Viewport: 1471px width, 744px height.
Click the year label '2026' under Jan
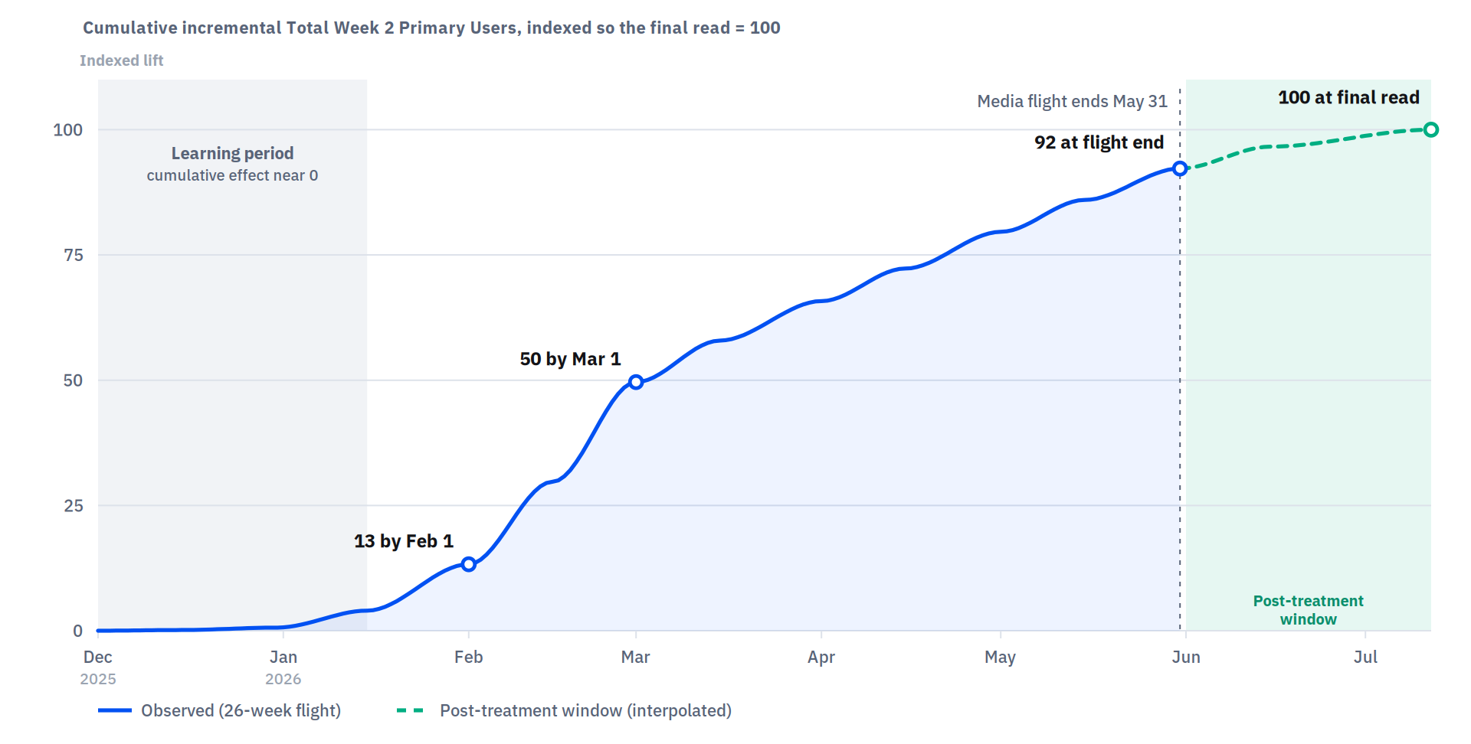tap(283, 679)
